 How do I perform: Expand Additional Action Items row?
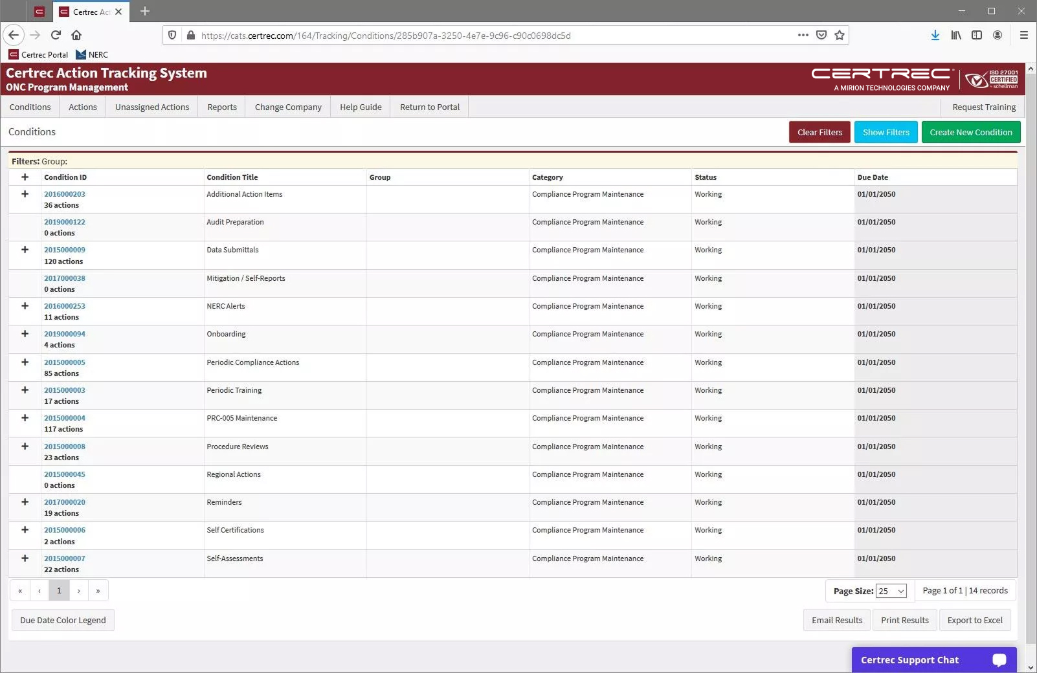click(x=25, y=193)
